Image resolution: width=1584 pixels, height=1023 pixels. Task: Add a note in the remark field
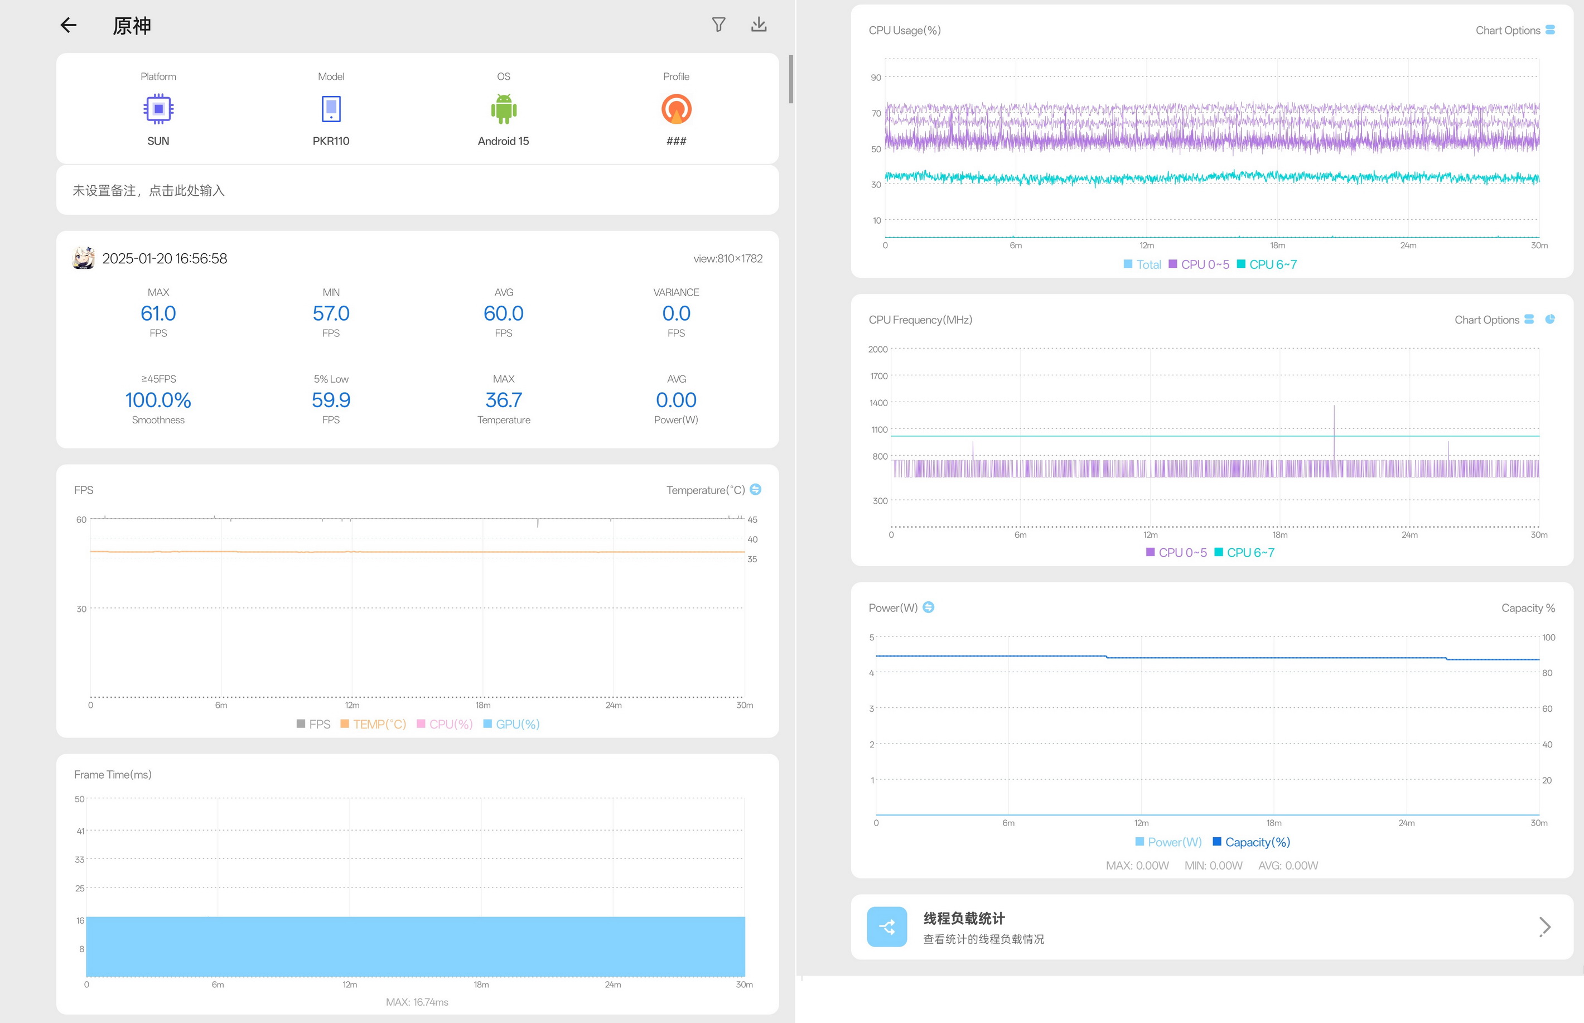click(x=417, y=191)
